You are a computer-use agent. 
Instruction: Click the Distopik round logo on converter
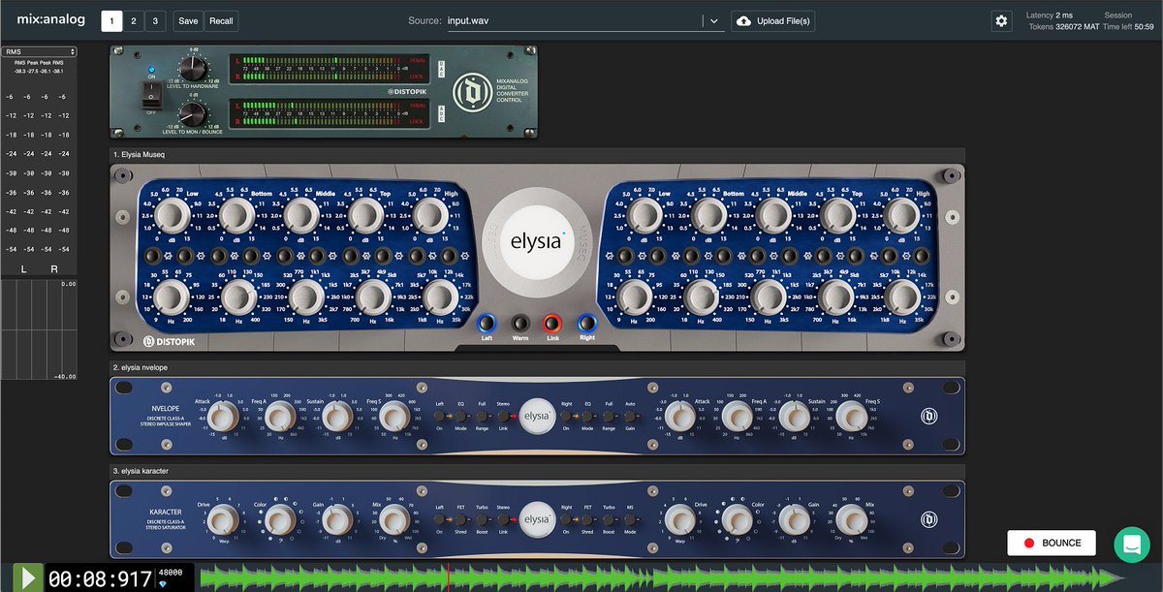(474, 92)
